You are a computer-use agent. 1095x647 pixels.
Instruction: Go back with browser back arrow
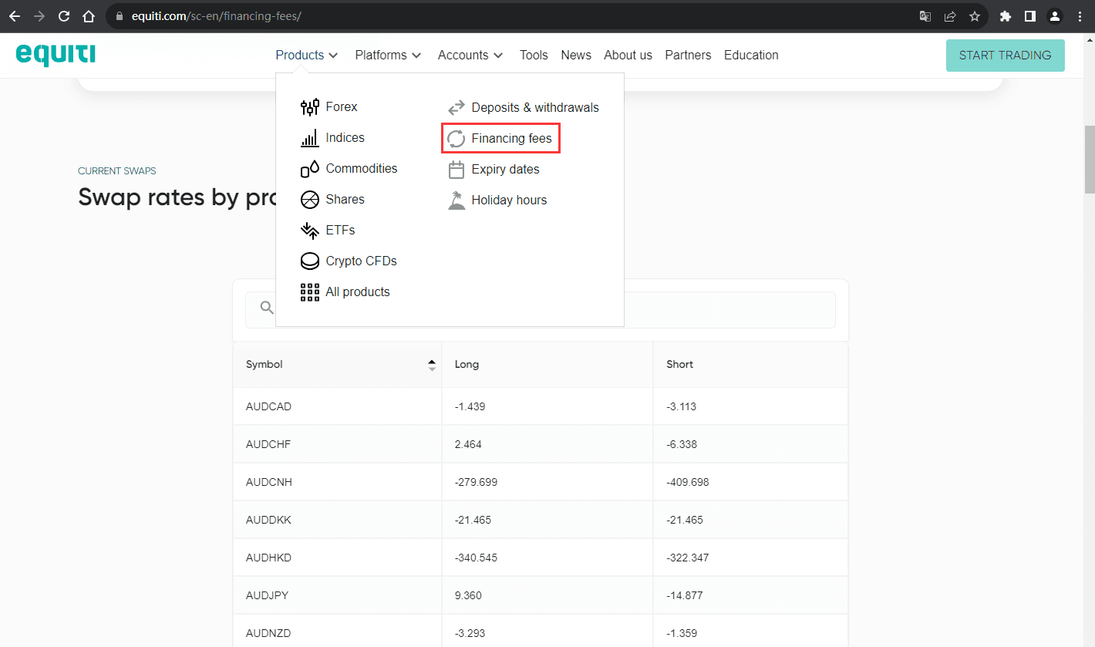tap(15, 16)
